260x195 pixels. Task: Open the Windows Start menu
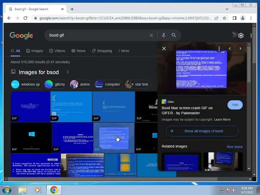[7, 190]
